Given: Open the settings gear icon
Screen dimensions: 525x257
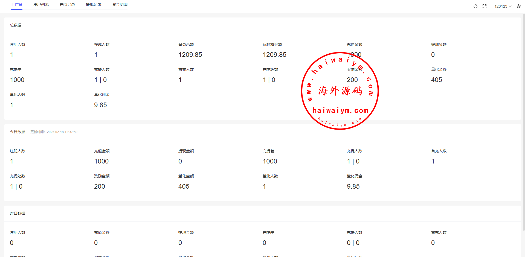Looking at the screenshot, I should [519, 6].
